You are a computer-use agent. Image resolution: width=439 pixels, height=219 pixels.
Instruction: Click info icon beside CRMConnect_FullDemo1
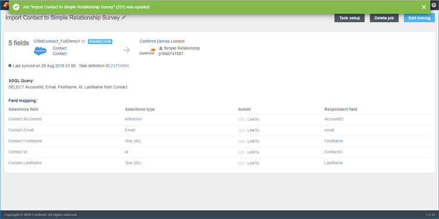click(x=83, y=41)
